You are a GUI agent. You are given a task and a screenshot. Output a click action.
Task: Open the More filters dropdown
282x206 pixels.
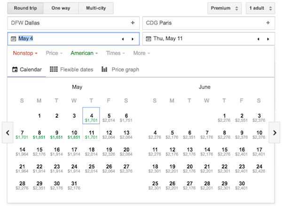141,53
